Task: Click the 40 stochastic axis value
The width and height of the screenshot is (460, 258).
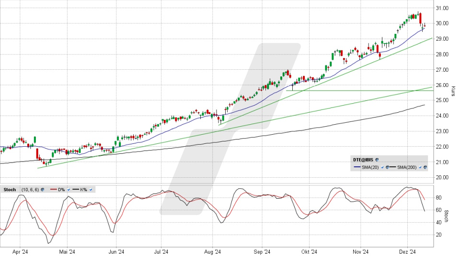Action: tap(438, 222)
